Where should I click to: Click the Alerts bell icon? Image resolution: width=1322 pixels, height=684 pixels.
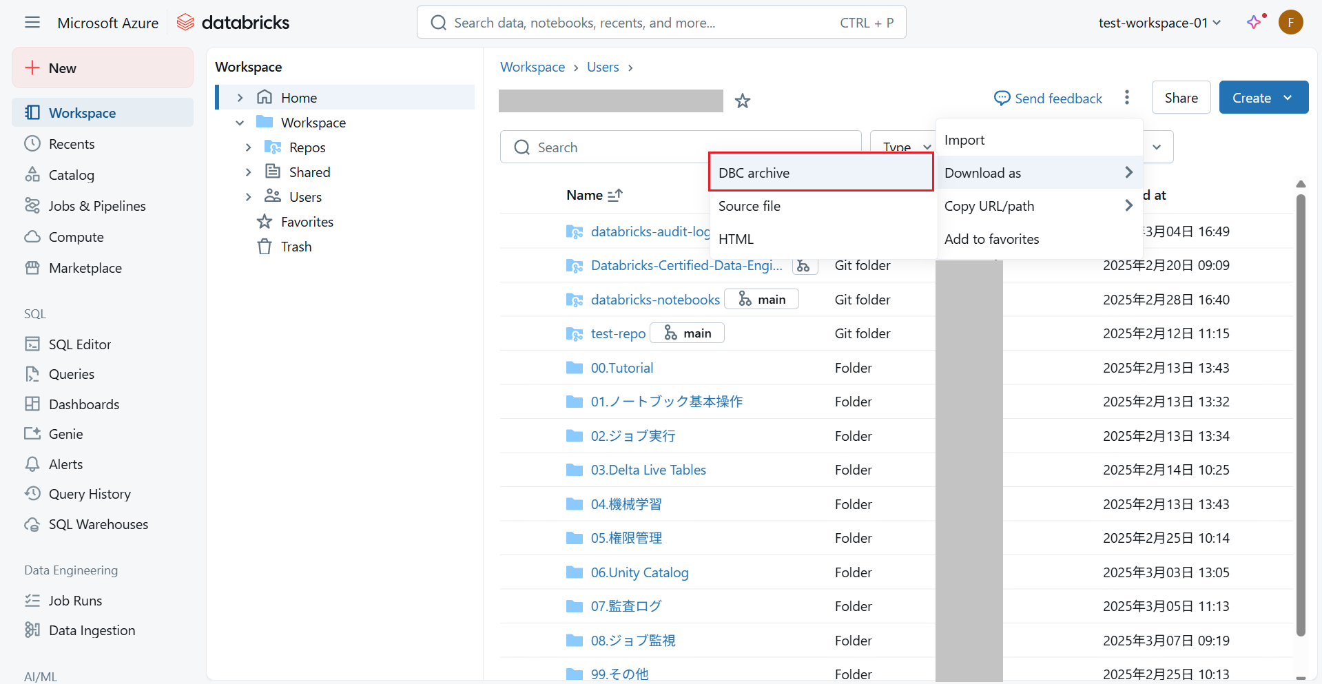tap(32, 464)
